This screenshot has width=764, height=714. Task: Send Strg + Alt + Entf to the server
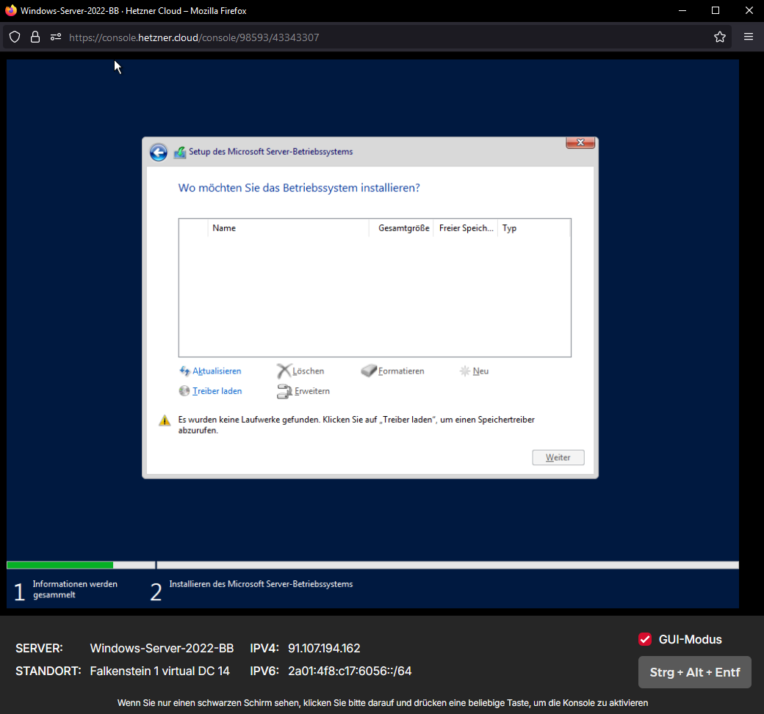(x=694, y=671)
